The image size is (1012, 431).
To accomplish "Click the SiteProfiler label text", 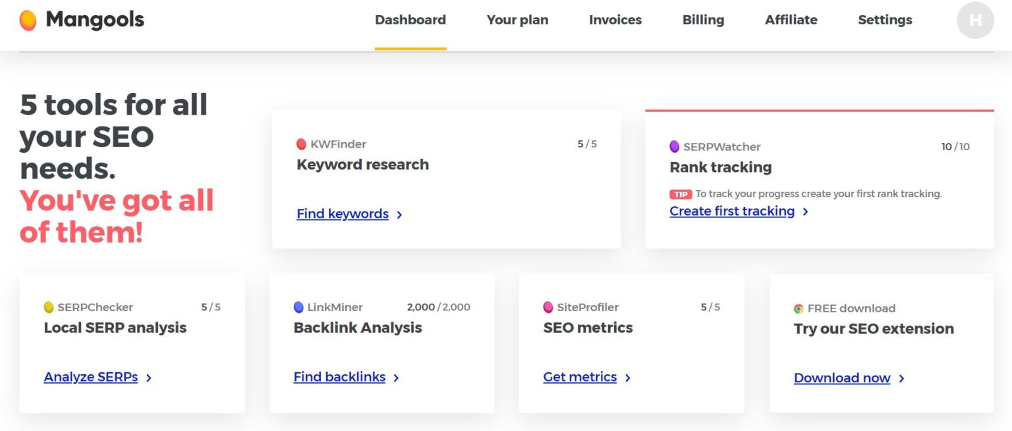I will point(588,307).
